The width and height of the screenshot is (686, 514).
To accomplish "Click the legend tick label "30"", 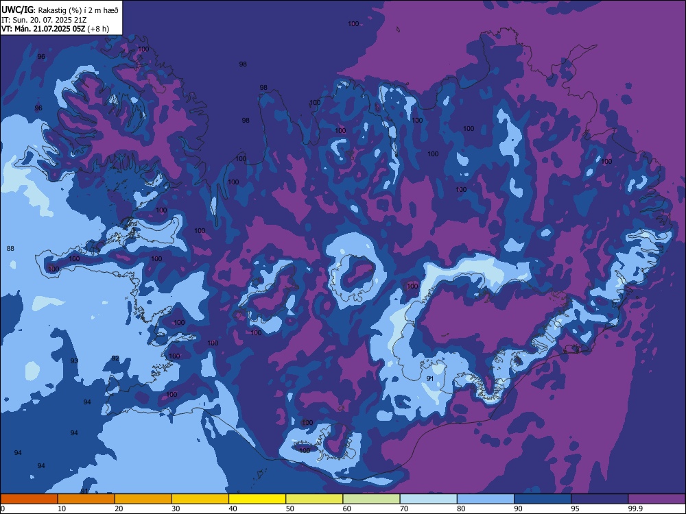I will click(176, 509).
